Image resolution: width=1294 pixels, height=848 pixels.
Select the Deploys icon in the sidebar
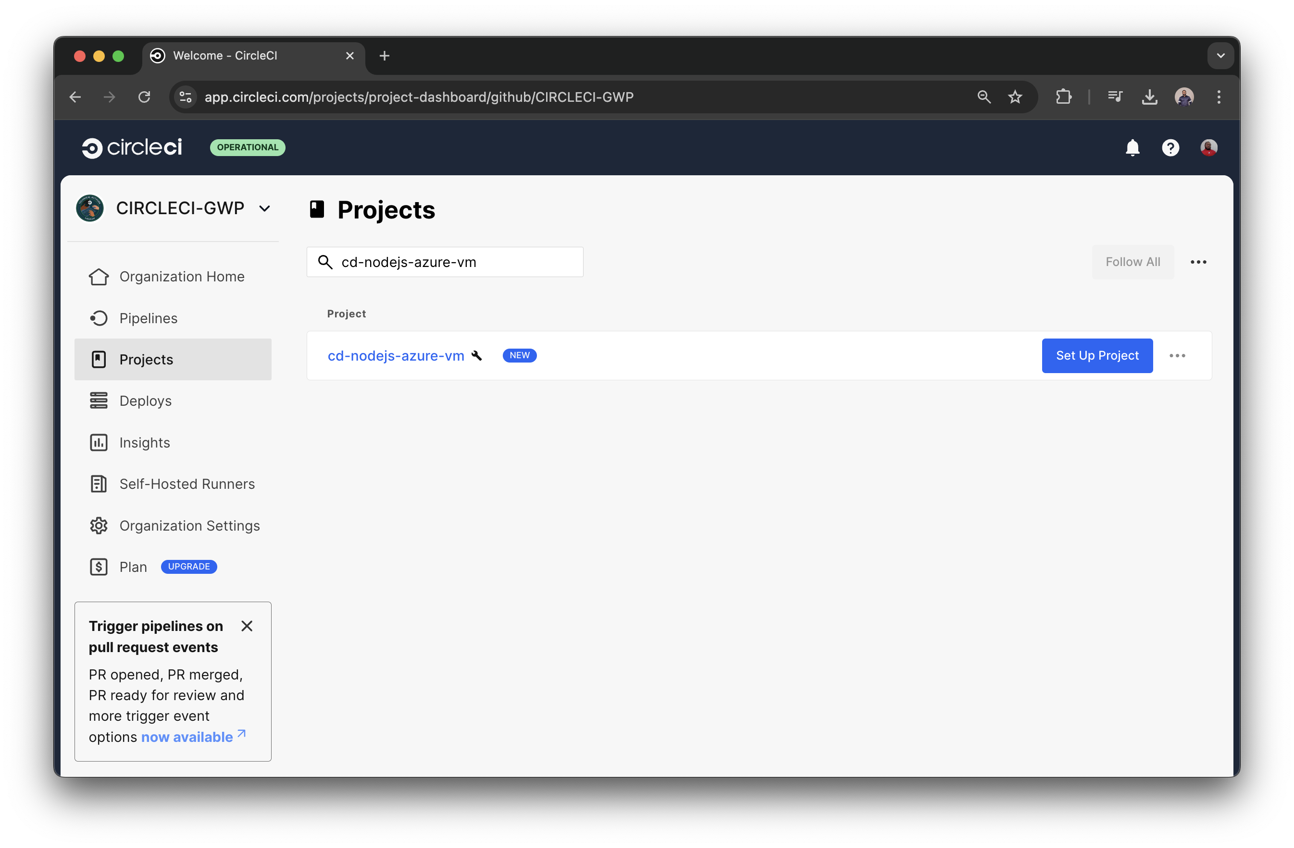(99, 400)
